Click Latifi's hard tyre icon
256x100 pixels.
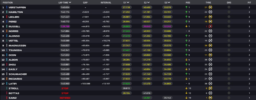pos(210,84)
